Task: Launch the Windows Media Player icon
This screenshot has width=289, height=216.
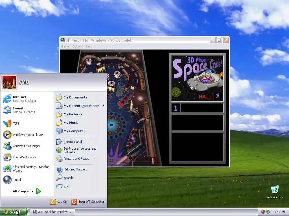Action: pyautogui.click(x=7, y=135)
